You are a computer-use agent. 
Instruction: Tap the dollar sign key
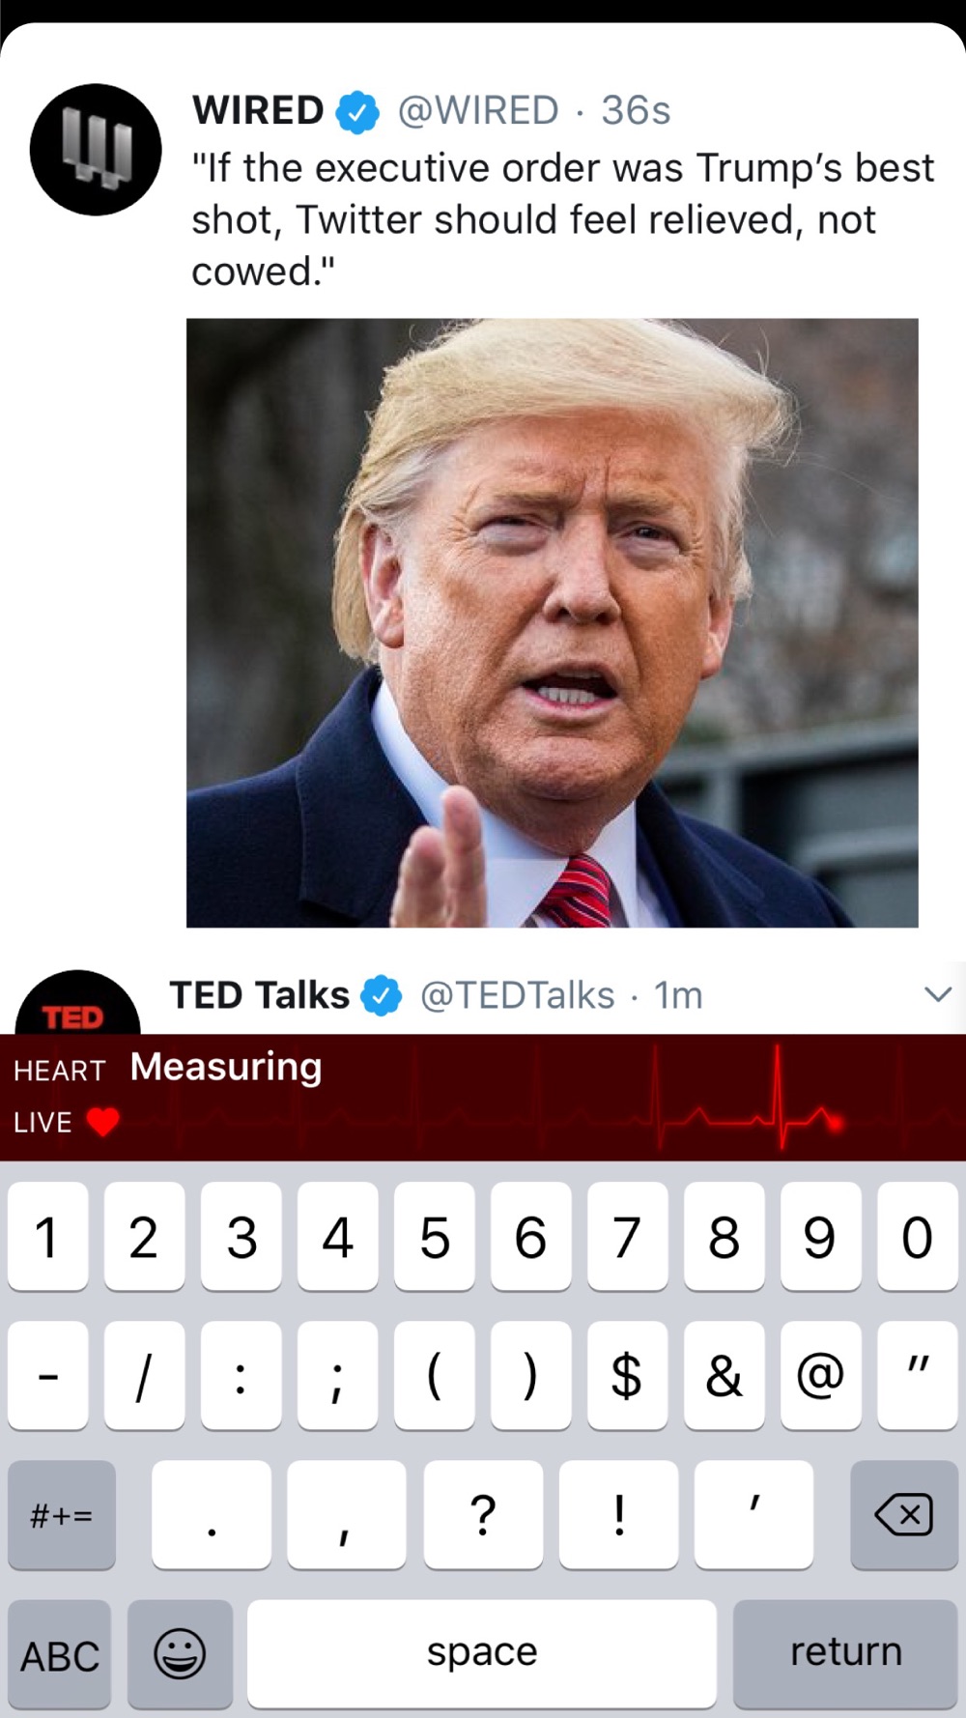click(627, 1375)
